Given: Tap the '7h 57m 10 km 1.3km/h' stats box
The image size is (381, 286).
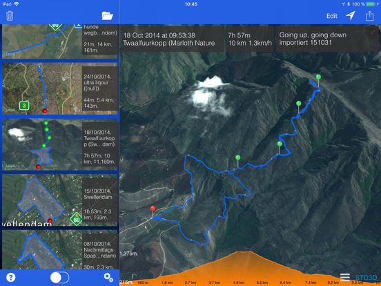Looking at the screenshot, I should click(x=250, y=39).
